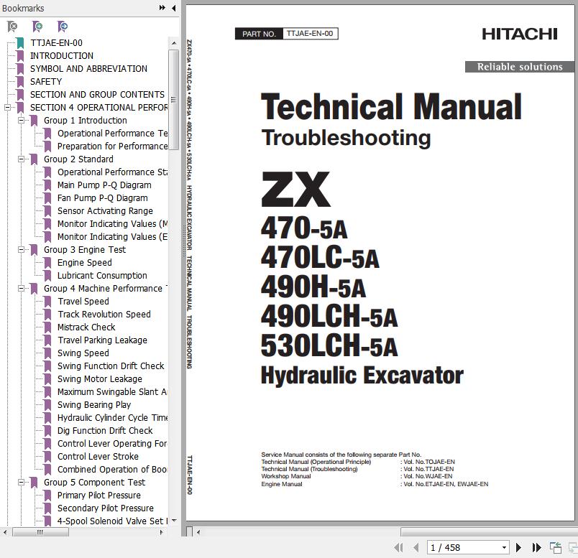Viewport: 578px width, 558px height.
Task: Click the find current bookmark icon
Action: pyautogui.click(x=63, y=26)
